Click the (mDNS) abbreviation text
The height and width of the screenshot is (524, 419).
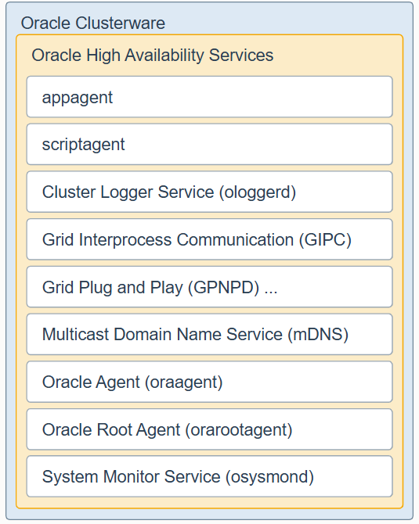tap(318, 335)
